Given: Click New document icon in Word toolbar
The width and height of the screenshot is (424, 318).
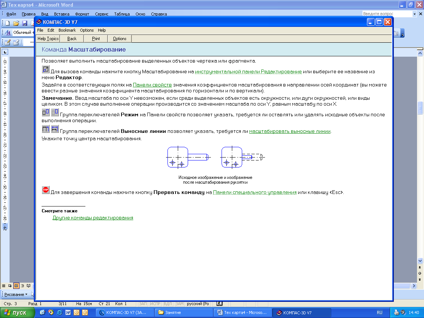Looking at the screenshot, I should [x=8, y=24].
